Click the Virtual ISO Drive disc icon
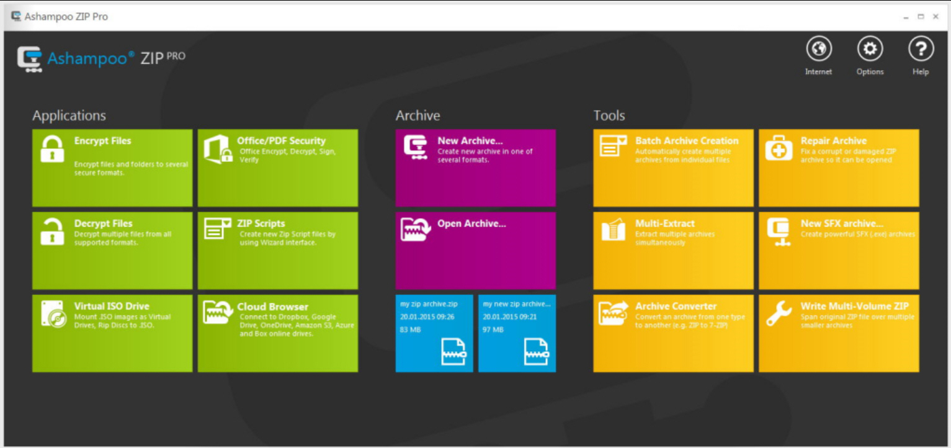This screenshot has height=448, width=951. click(x=53, y=315)
